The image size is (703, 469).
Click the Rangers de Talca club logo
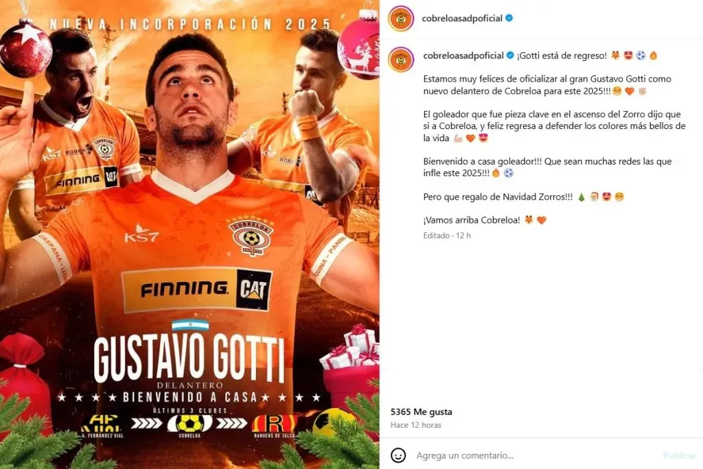pos(274,423)
